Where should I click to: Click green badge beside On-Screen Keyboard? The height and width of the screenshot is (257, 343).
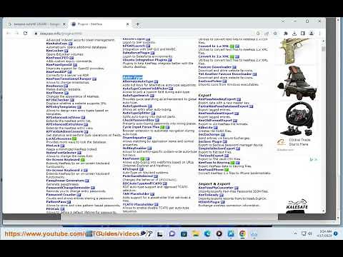(x=82, y=160)
